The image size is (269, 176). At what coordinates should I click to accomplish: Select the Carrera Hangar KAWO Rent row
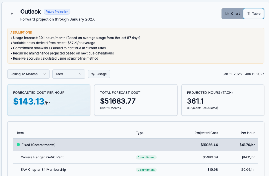click(x=42, y=157)
